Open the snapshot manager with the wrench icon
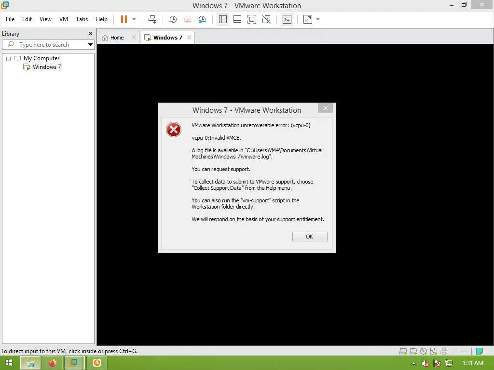Image resolution: width=494 pixels, height=370 pixels. pyautogui.click(x=202, y=19)
